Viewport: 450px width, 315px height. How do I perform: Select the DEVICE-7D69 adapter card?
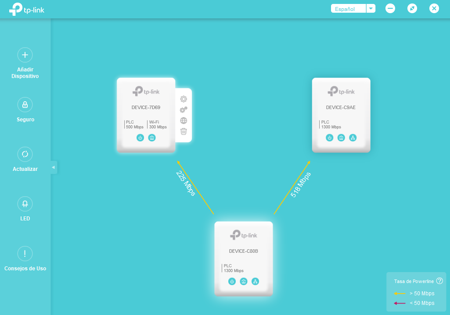coord(146,115)
